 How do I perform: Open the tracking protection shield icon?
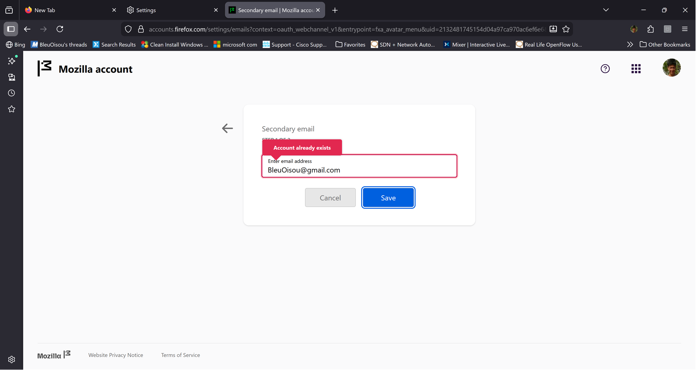click(128, 29)
